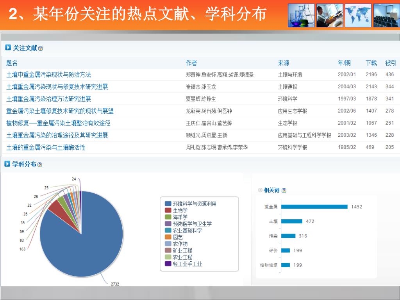
Task: Open the laboratory flasks thumbnail in header
Action: [x=301, y=15]
